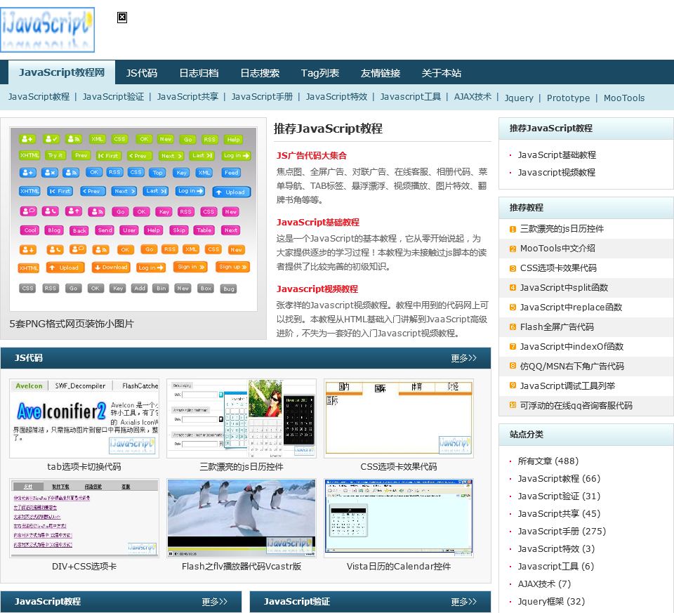
Task: Open the PNG button set featured image
Action: coord(133,219)
